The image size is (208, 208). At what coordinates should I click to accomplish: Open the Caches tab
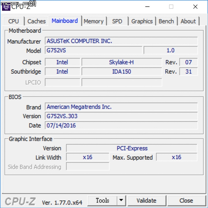pyautogui.click(x=36, y=21)
